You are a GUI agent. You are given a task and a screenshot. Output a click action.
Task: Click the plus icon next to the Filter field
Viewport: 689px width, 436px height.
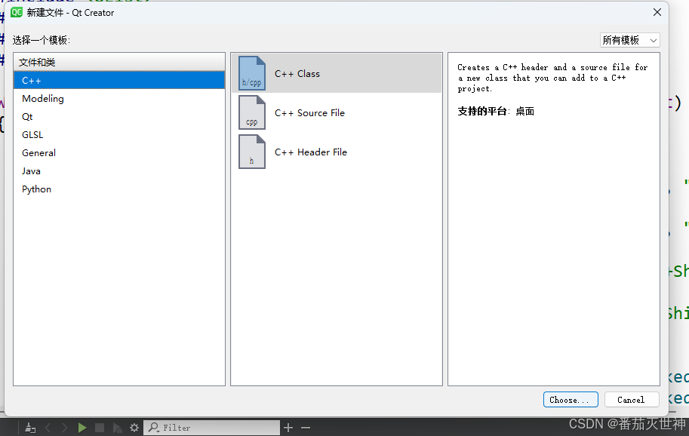(288, 427)
